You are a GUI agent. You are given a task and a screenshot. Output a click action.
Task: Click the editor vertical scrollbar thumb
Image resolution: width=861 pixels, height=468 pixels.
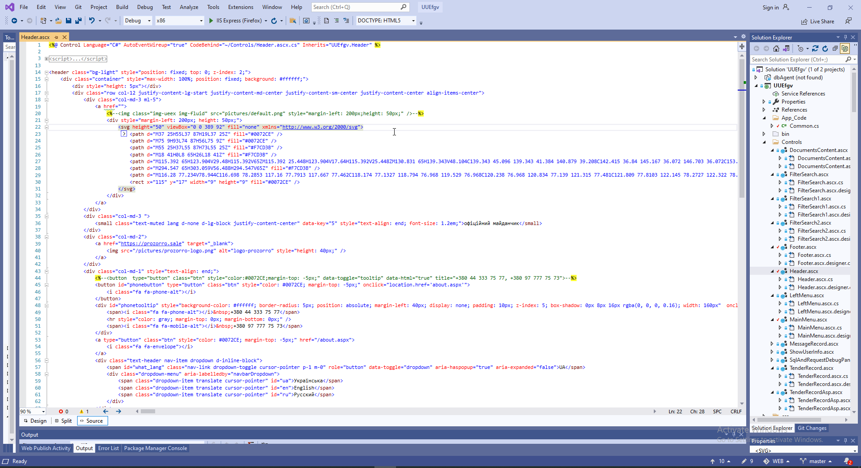tap(742, 128)
